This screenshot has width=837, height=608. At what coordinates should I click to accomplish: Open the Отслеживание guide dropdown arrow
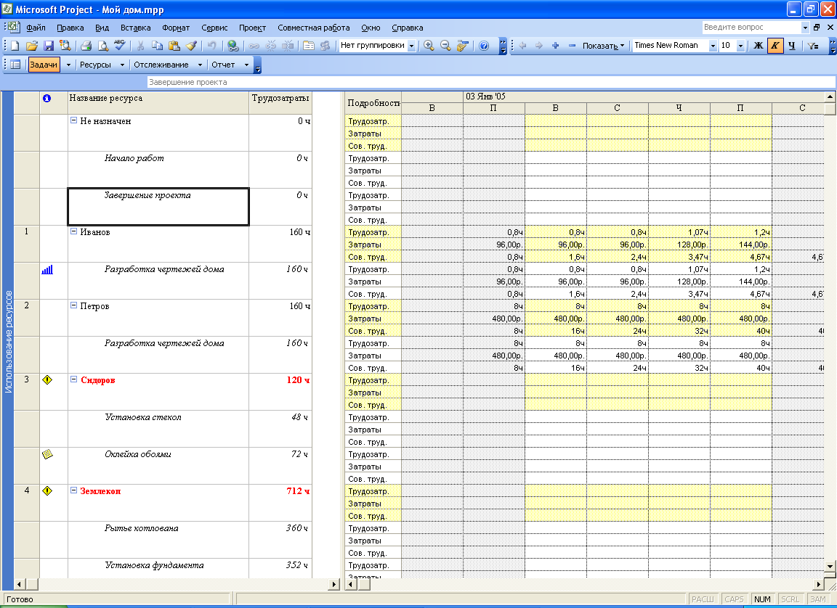coord(200,65)
